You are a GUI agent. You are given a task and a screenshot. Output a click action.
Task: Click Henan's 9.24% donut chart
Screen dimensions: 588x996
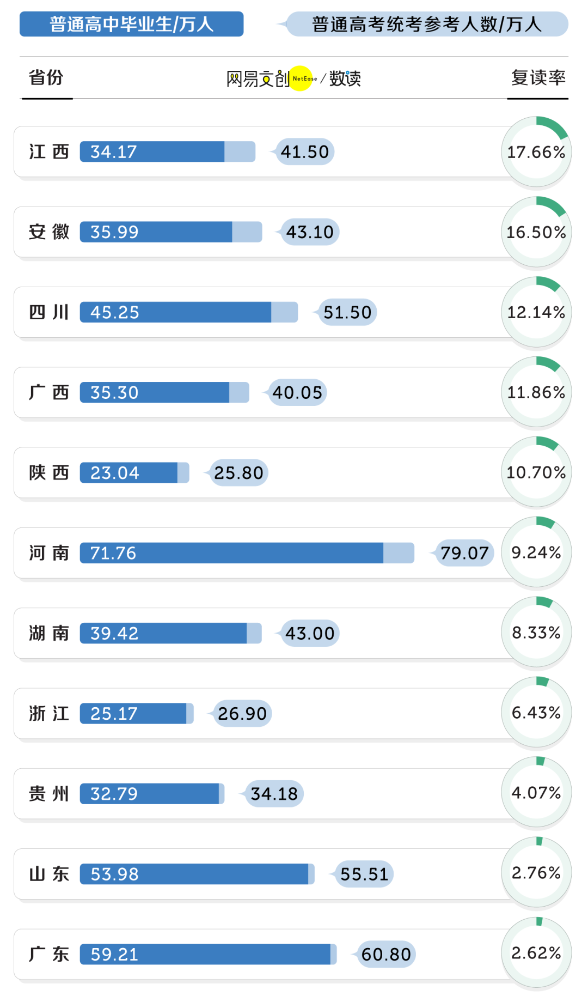pyautogui.click(x=536, y=552)
